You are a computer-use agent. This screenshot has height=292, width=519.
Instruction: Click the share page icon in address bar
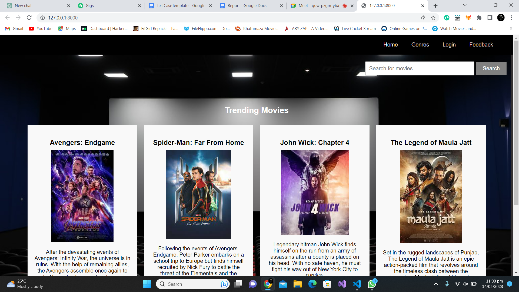coord(422,18)
